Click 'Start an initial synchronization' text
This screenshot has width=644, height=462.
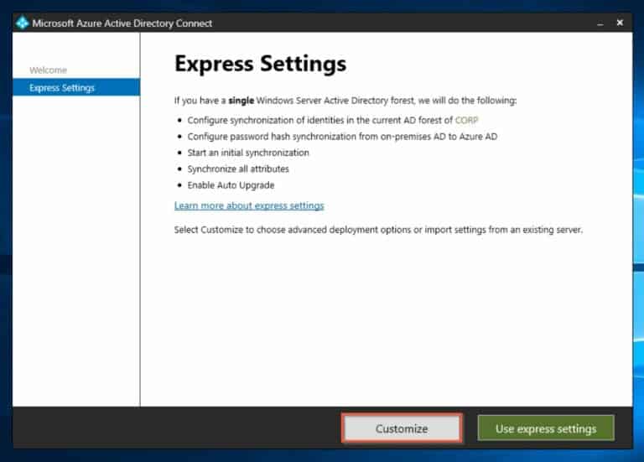pyautogui.click(x=248, y=153)
